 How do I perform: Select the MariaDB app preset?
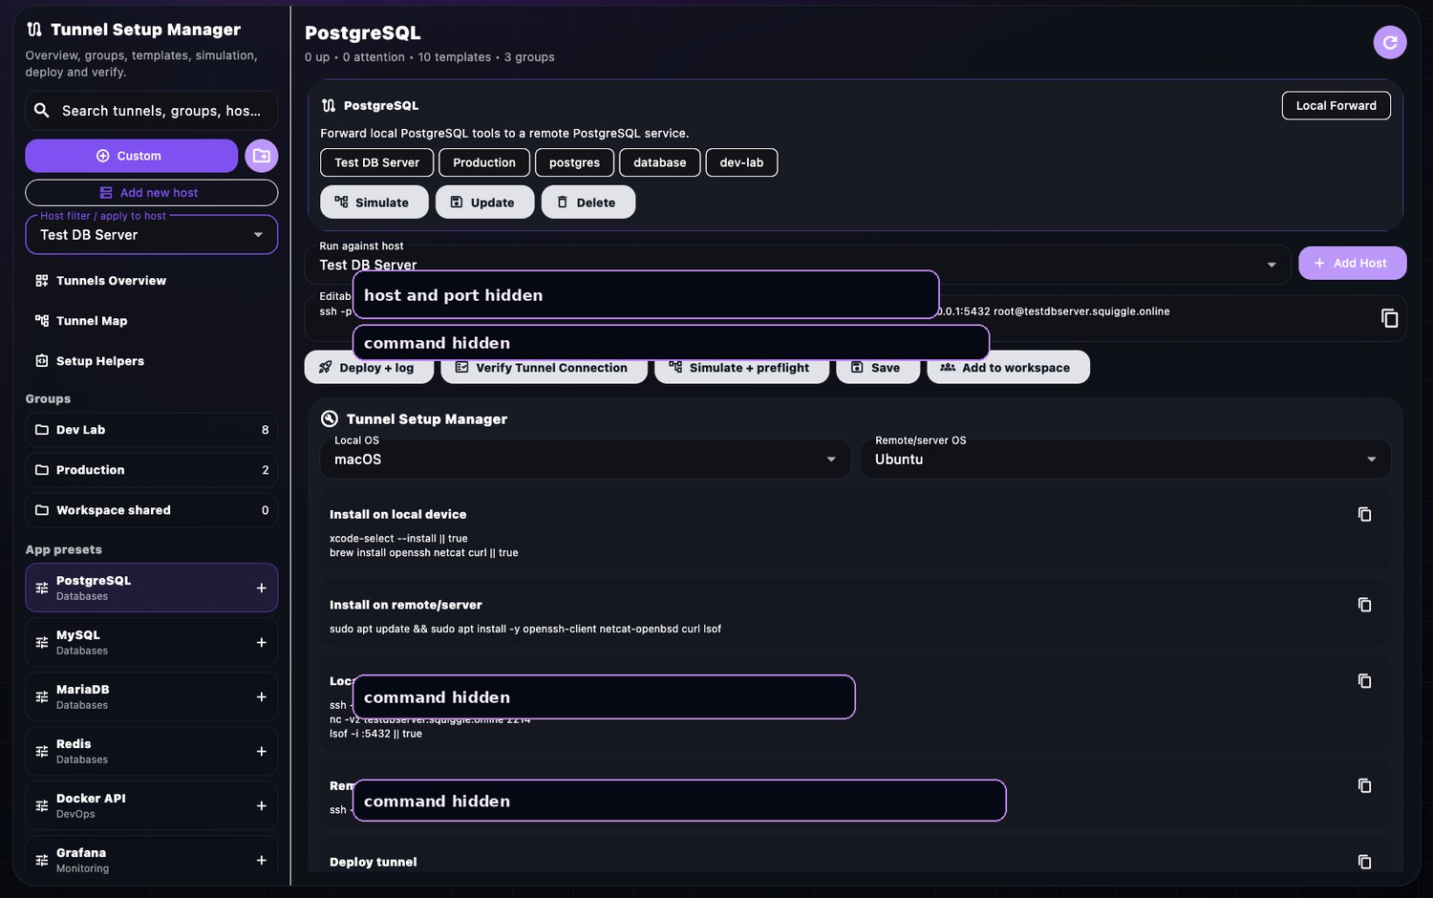(x=152, y=696)
